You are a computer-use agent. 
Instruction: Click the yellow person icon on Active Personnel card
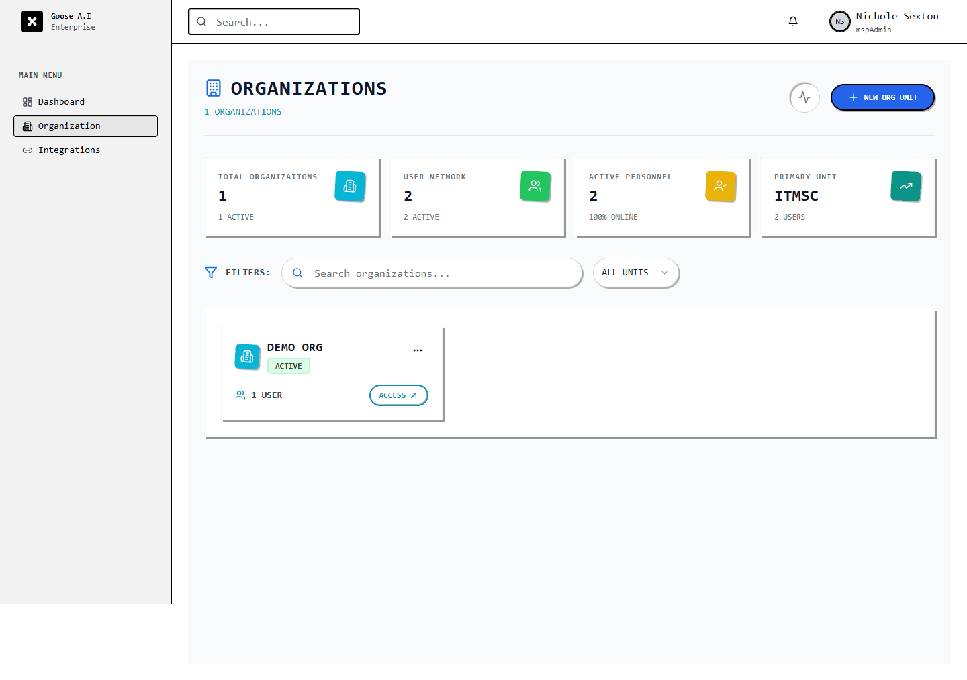[x=721, y=186]
